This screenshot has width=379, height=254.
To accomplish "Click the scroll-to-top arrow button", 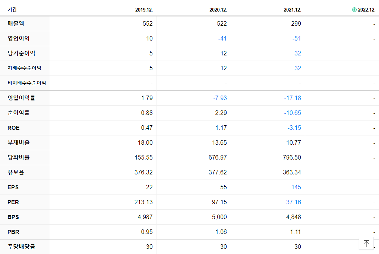I will point(366,243).
